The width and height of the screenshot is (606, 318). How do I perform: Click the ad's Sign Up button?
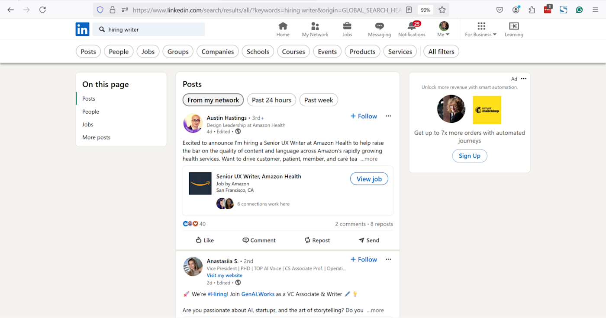470,156
